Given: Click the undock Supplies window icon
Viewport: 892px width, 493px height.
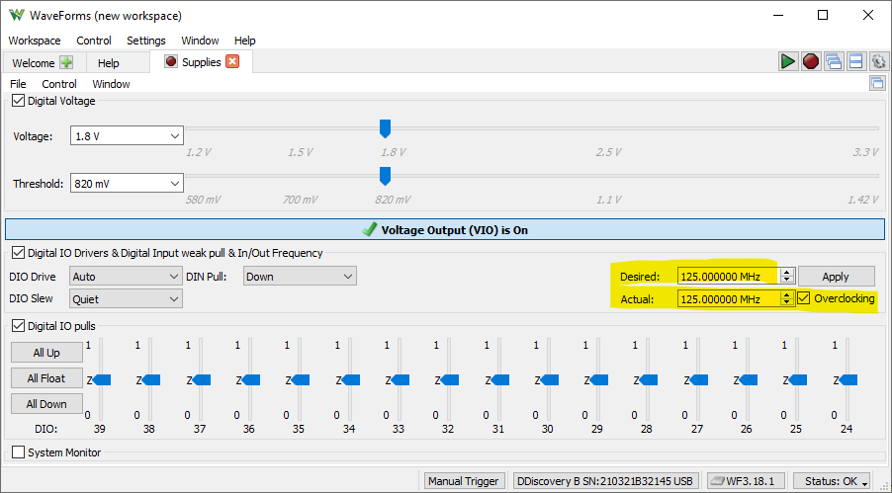Looking at the screenshot, I should point(876,84).
